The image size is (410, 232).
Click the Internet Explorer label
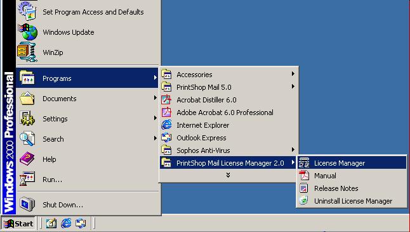203,125
